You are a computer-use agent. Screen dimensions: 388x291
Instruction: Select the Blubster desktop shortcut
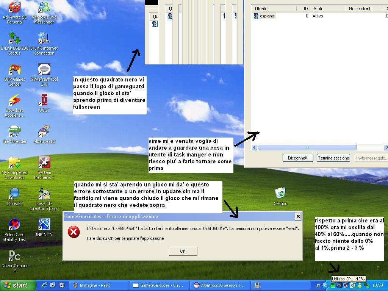(x=15, y=197)
